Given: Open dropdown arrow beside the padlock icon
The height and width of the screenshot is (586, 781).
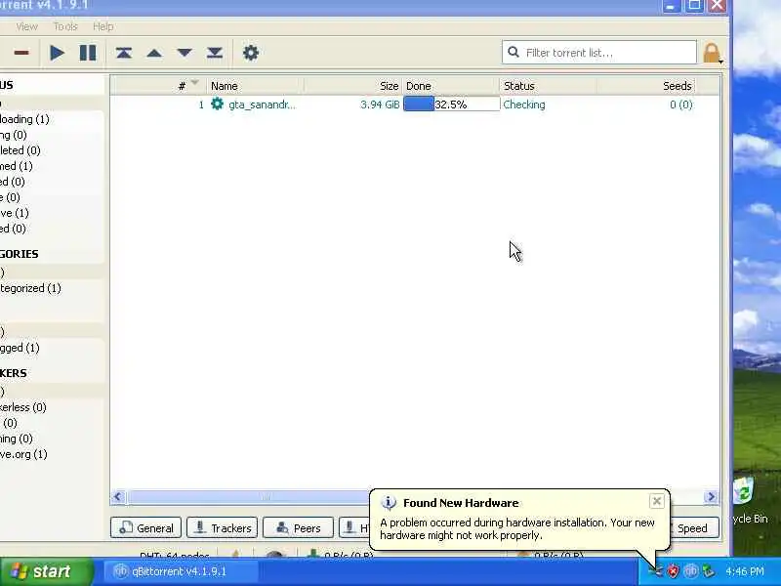Looking at the screenshot, I should pos(721,62).
